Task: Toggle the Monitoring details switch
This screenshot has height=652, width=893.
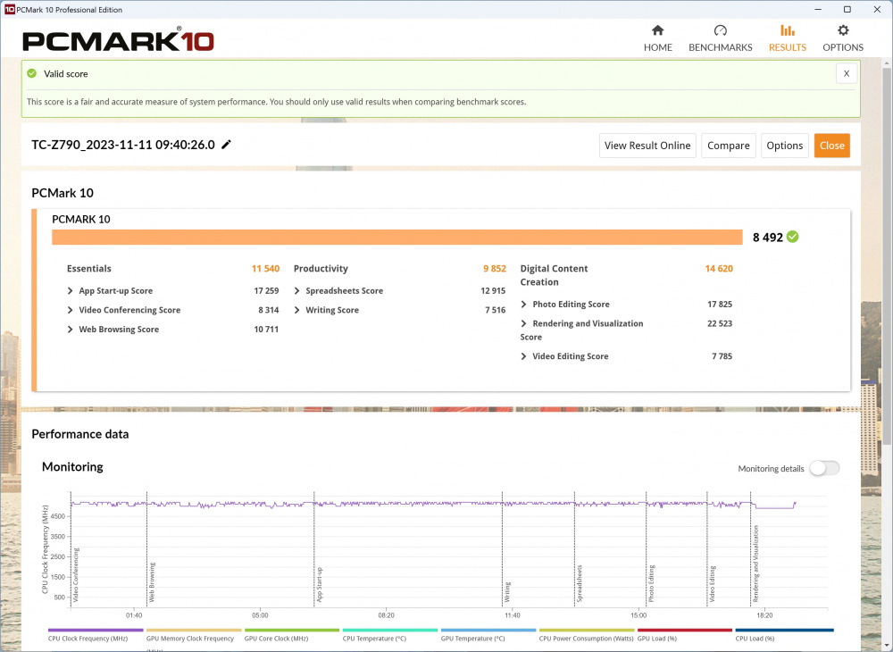Action: 824,468
